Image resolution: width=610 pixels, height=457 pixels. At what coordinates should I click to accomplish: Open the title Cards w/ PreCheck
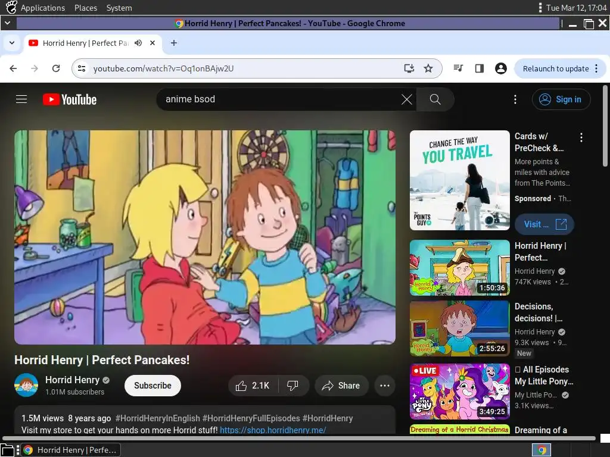[x=539, y=142]
